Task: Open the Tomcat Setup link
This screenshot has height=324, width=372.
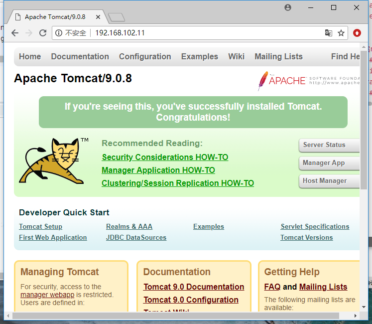Action: (40, 227)
